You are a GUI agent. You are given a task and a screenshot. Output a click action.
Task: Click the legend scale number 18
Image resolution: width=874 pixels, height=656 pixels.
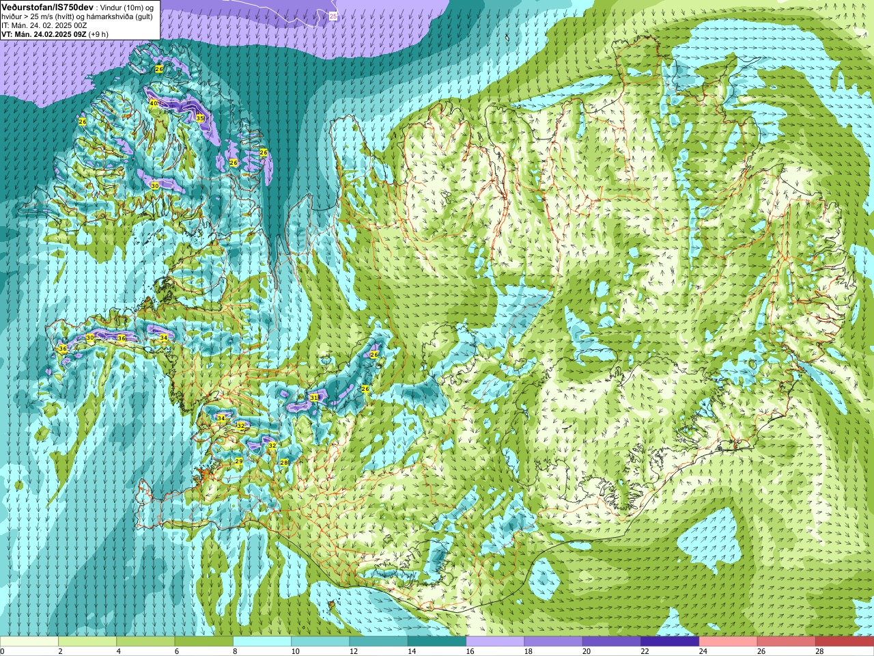528,651
